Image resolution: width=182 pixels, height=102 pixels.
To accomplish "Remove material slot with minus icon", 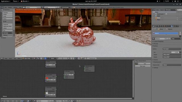I will coord(180,34).
